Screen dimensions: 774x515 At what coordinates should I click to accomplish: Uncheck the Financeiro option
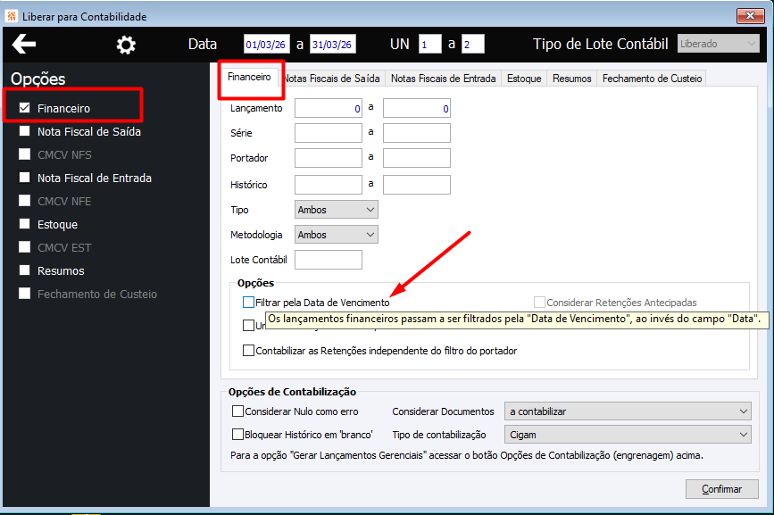click(25, 107)
